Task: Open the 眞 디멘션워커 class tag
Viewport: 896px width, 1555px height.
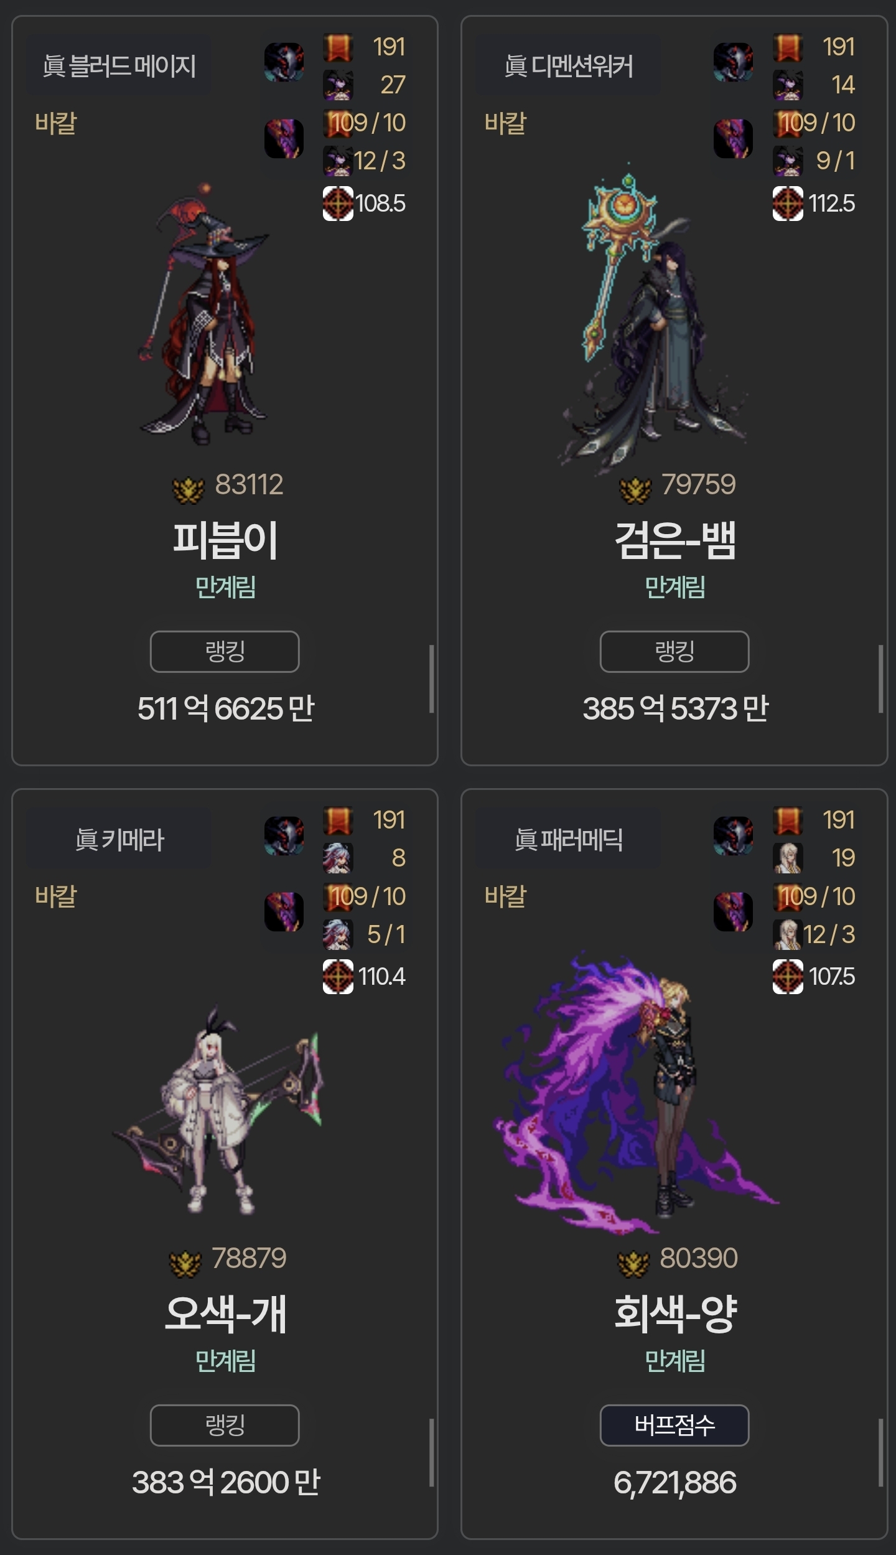Action: [568, 65]
